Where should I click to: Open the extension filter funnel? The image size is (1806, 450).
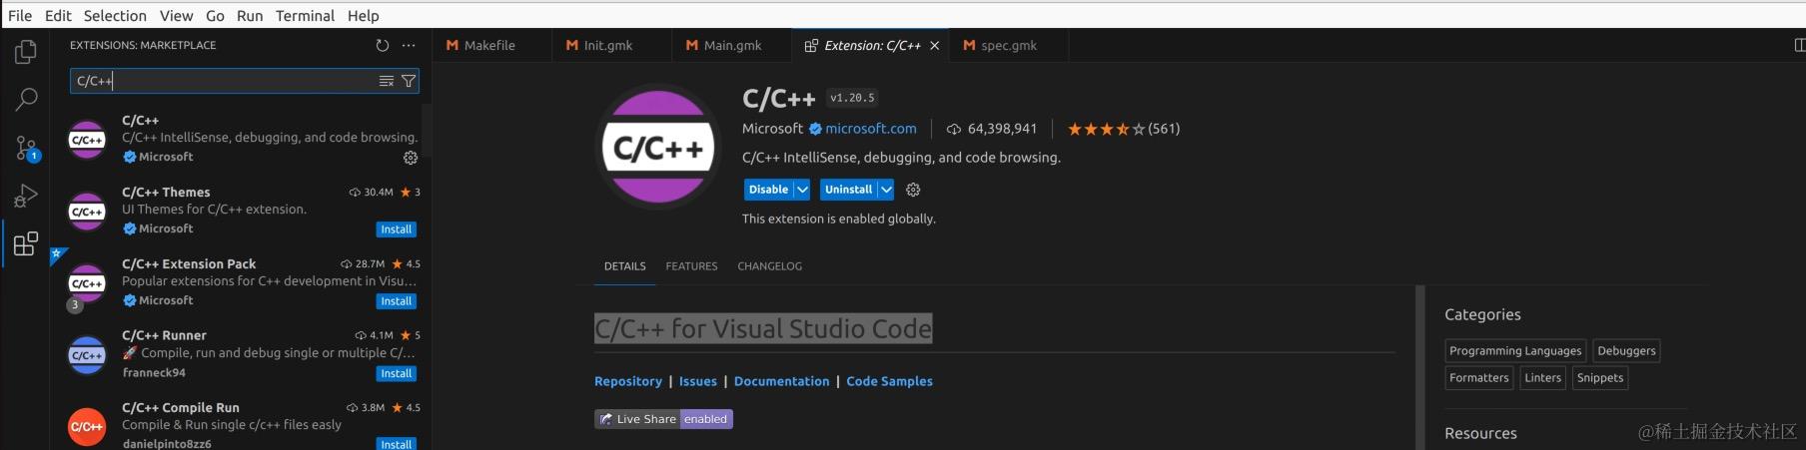pos(408,81)
